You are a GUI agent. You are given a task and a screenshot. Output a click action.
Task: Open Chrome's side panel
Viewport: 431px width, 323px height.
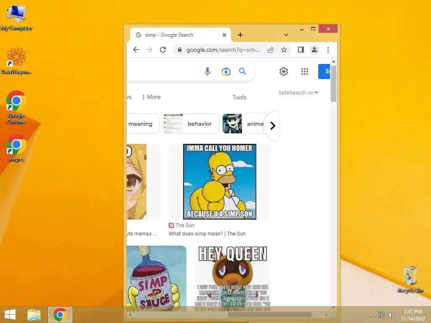301,50
